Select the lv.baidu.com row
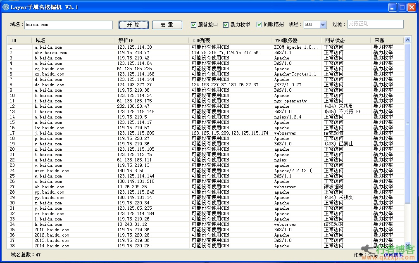This screenshot has height=263, width=419. coord(206,128)
